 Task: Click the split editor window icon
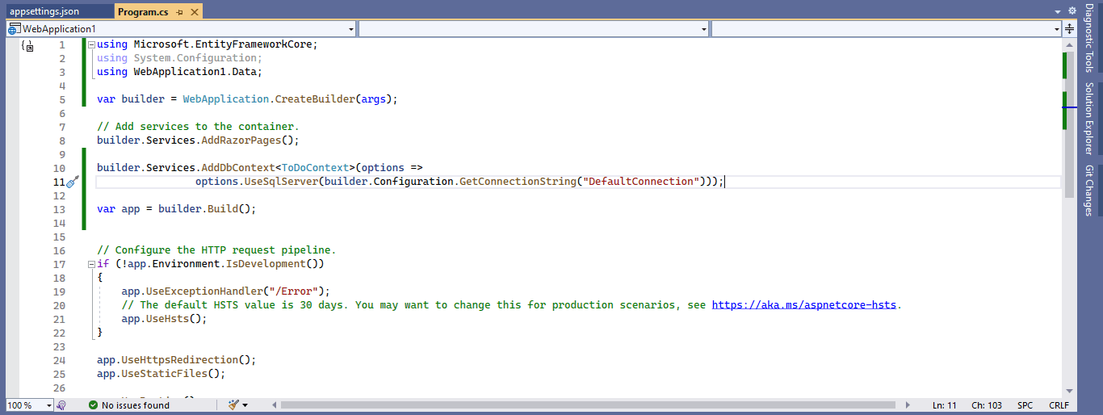[1070, 29]
